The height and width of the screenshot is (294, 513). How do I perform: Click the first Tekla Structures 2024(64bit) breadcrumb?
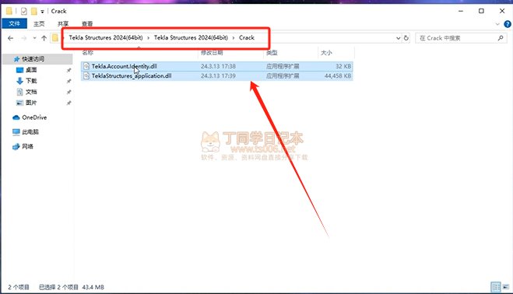106,37
